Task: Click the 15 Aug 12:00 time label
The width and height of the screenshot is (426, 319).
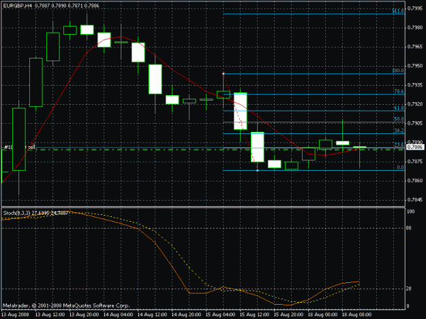Action: (254, 315)
